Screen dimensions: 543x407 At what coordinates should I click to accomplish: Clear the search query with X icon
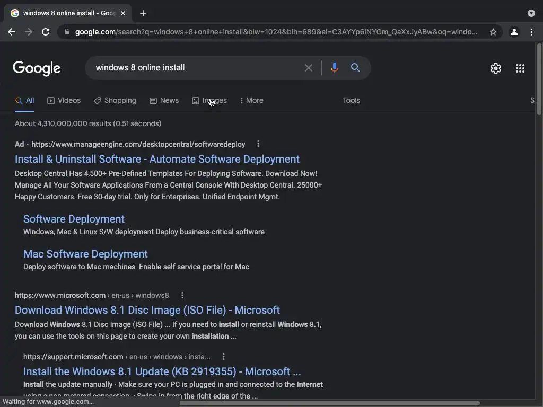click(x=308, y=68)
